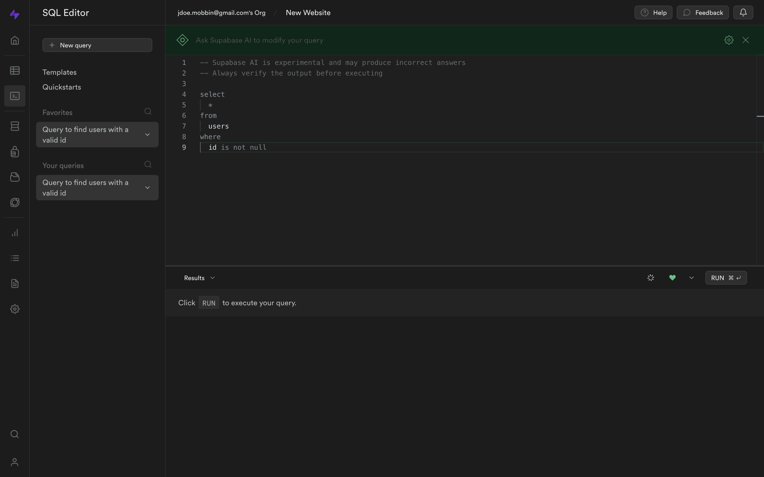Open the Help button
The height and width of the screenshot is (477, 764).
pos(653,12)
